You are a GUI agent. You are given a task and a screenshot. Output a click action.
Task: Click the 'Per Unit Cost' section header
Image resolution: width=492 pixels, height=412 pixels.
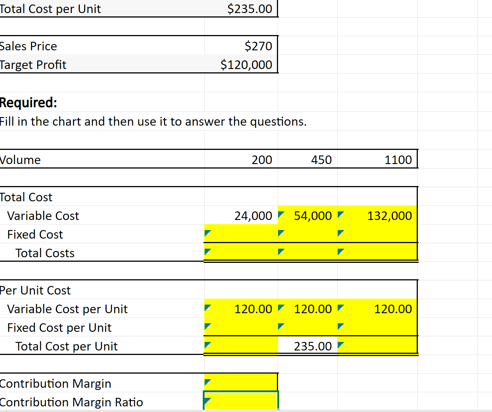tap(102, 290)
